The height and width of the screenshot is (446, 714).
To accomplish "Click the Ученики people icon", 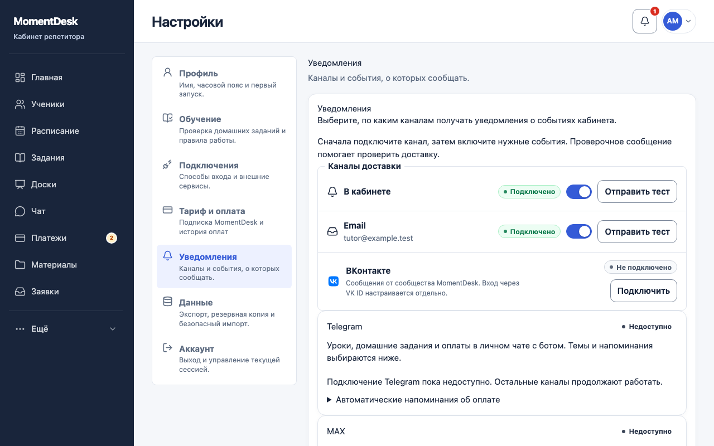I will coord(20,104).
